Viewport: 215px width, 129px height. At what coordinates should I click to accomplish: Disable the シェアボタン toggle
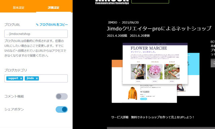[61, 109]
